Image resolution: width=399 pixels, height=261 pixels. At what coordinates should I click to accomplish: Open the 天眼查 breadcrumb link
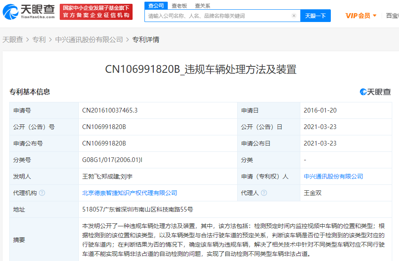13,40
